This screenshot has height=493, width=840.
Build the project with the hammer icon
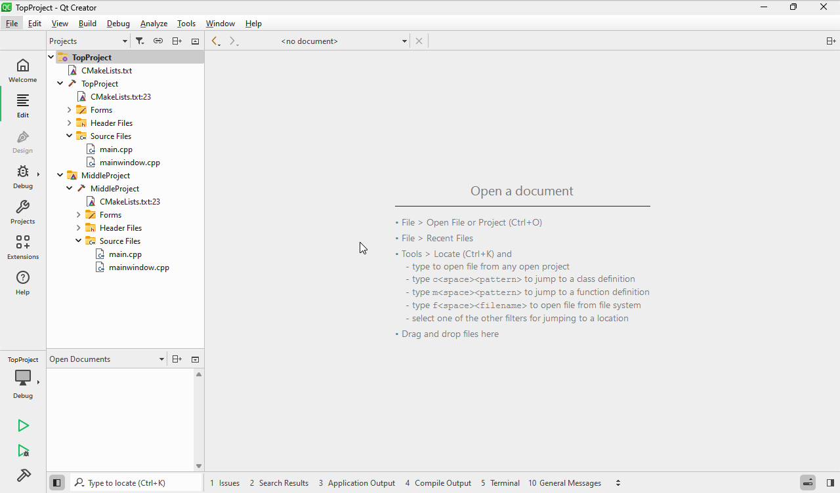tap(23, 475)
